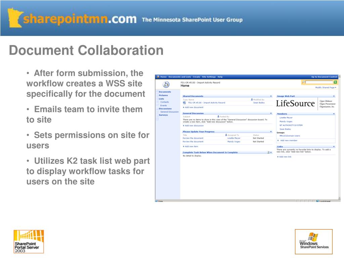Click the SharePoint Portal Server 2003 logo
The image size is (344, 258).
pyautogui.click(x=29, y=242)
